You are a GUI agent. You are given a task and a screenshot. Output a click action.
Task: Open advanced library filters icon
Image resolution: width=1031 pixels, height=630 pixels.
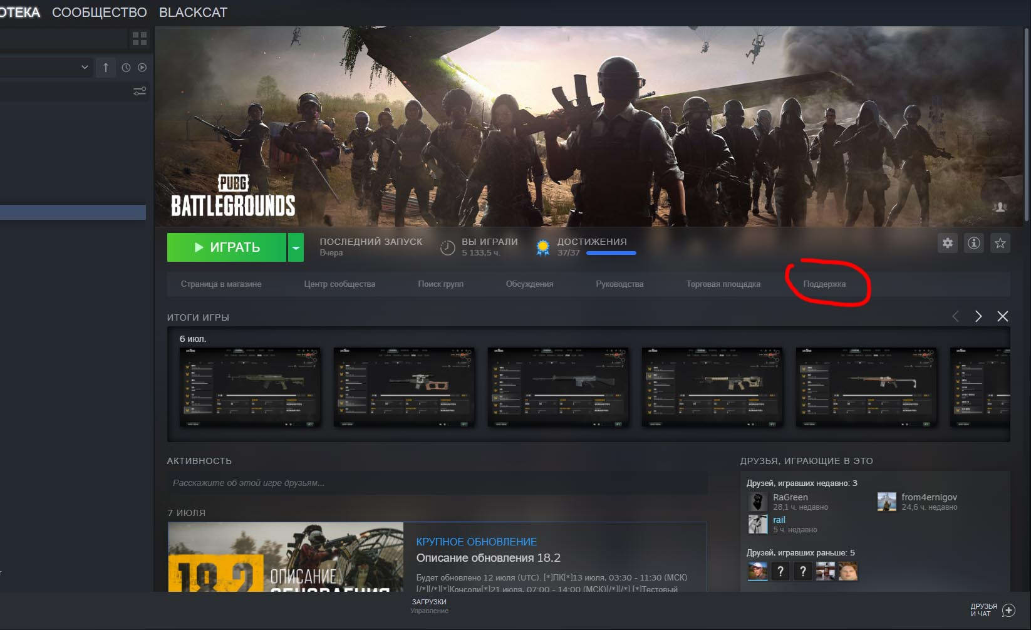click(x=140, y=91)
